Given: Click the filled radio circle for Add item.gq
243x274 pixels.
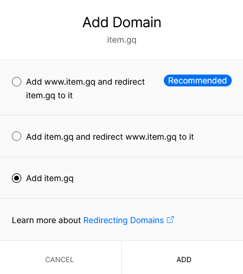Looking at the screenshot, I should pos(17,178).
